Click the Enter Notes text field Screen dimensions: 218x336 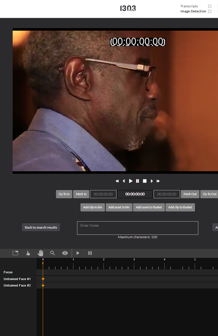(x=138, y=228)
